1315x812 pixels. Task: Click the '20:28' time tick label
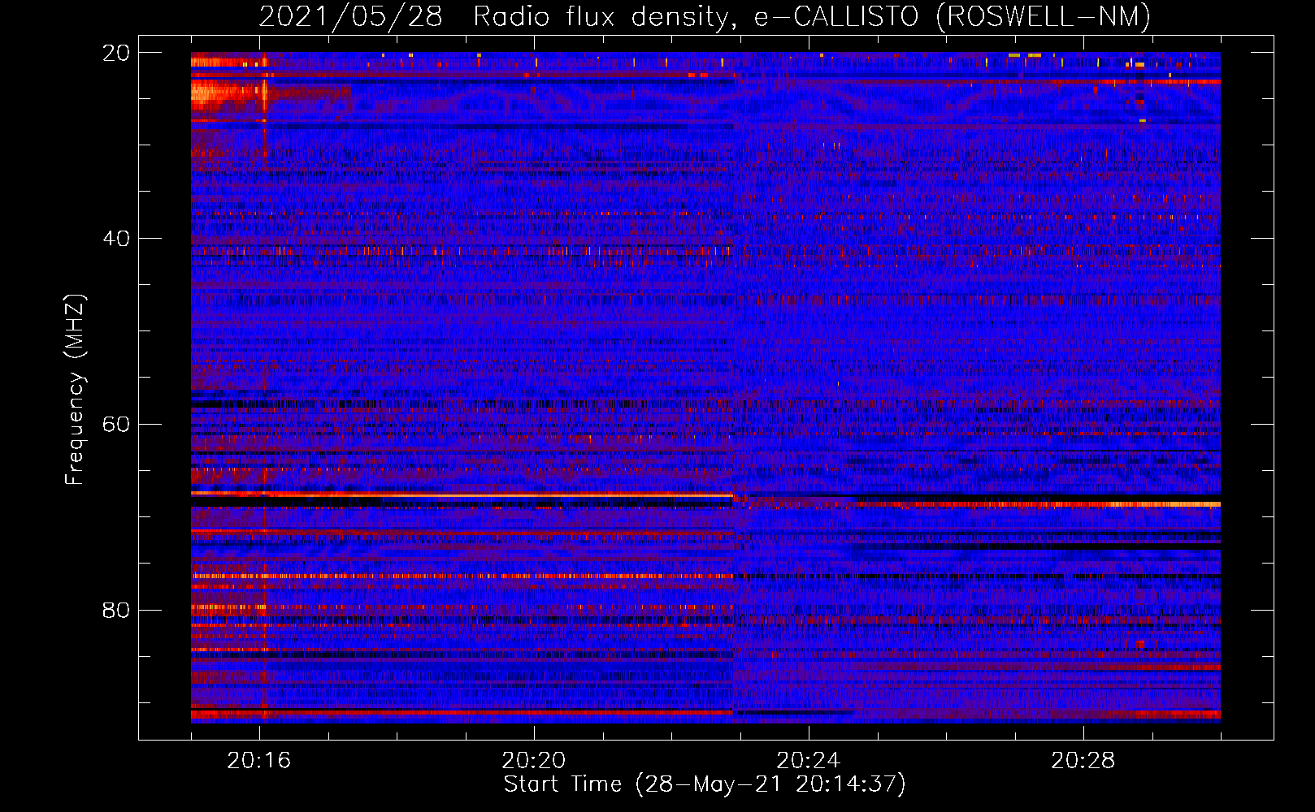pyautogui.click(x=1083, y=760)
